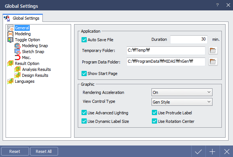233x157 pixels.
Task: Select Result Option tree node
Action: pos(27,63)
